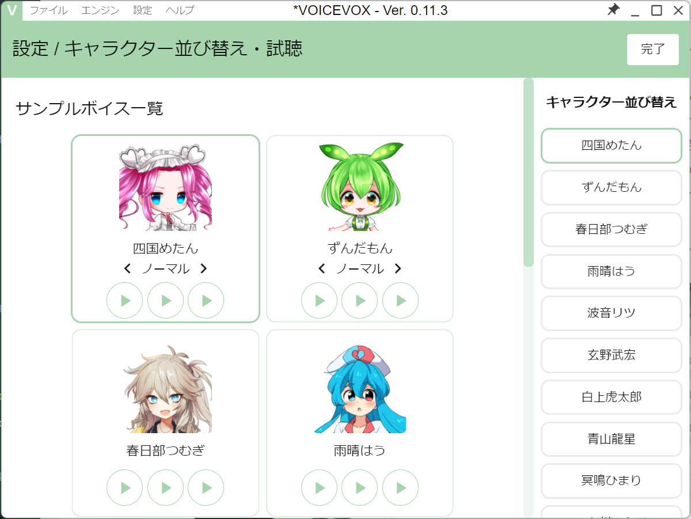691x519 pixels.
Task: Play third sample voice of ずんだもん
Action: point(401,301)
